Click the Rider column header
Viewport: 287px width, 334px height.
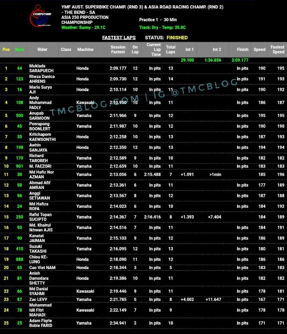(x=42, y=49)
